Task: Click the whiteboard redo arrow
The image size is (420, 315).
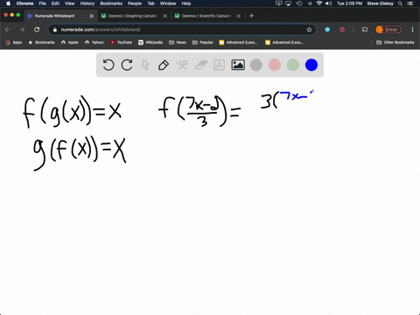Action: pyautogui.click(x=127, y=65)
